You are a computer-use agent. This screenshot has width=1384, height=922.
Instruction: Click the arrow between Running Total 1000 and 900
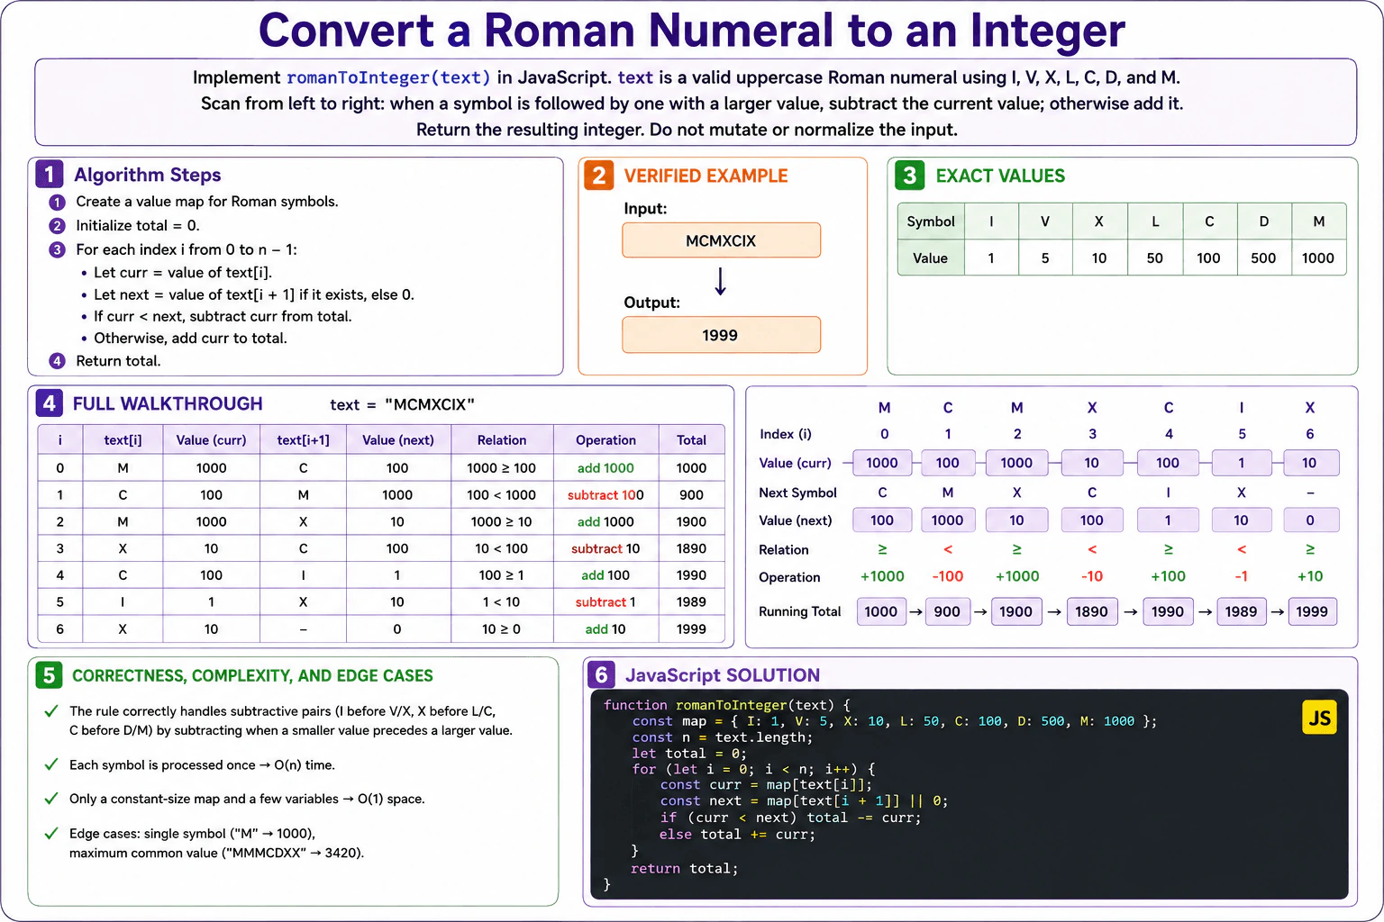click(x=915, y=612)
